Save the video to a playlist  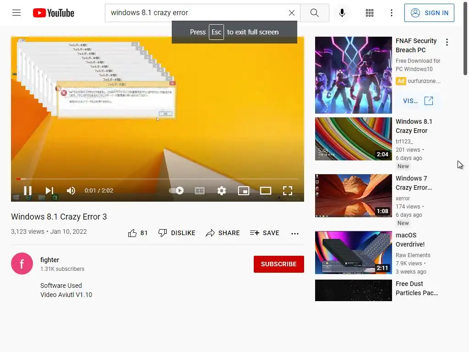pyautogui.click(x=265, y=233)
